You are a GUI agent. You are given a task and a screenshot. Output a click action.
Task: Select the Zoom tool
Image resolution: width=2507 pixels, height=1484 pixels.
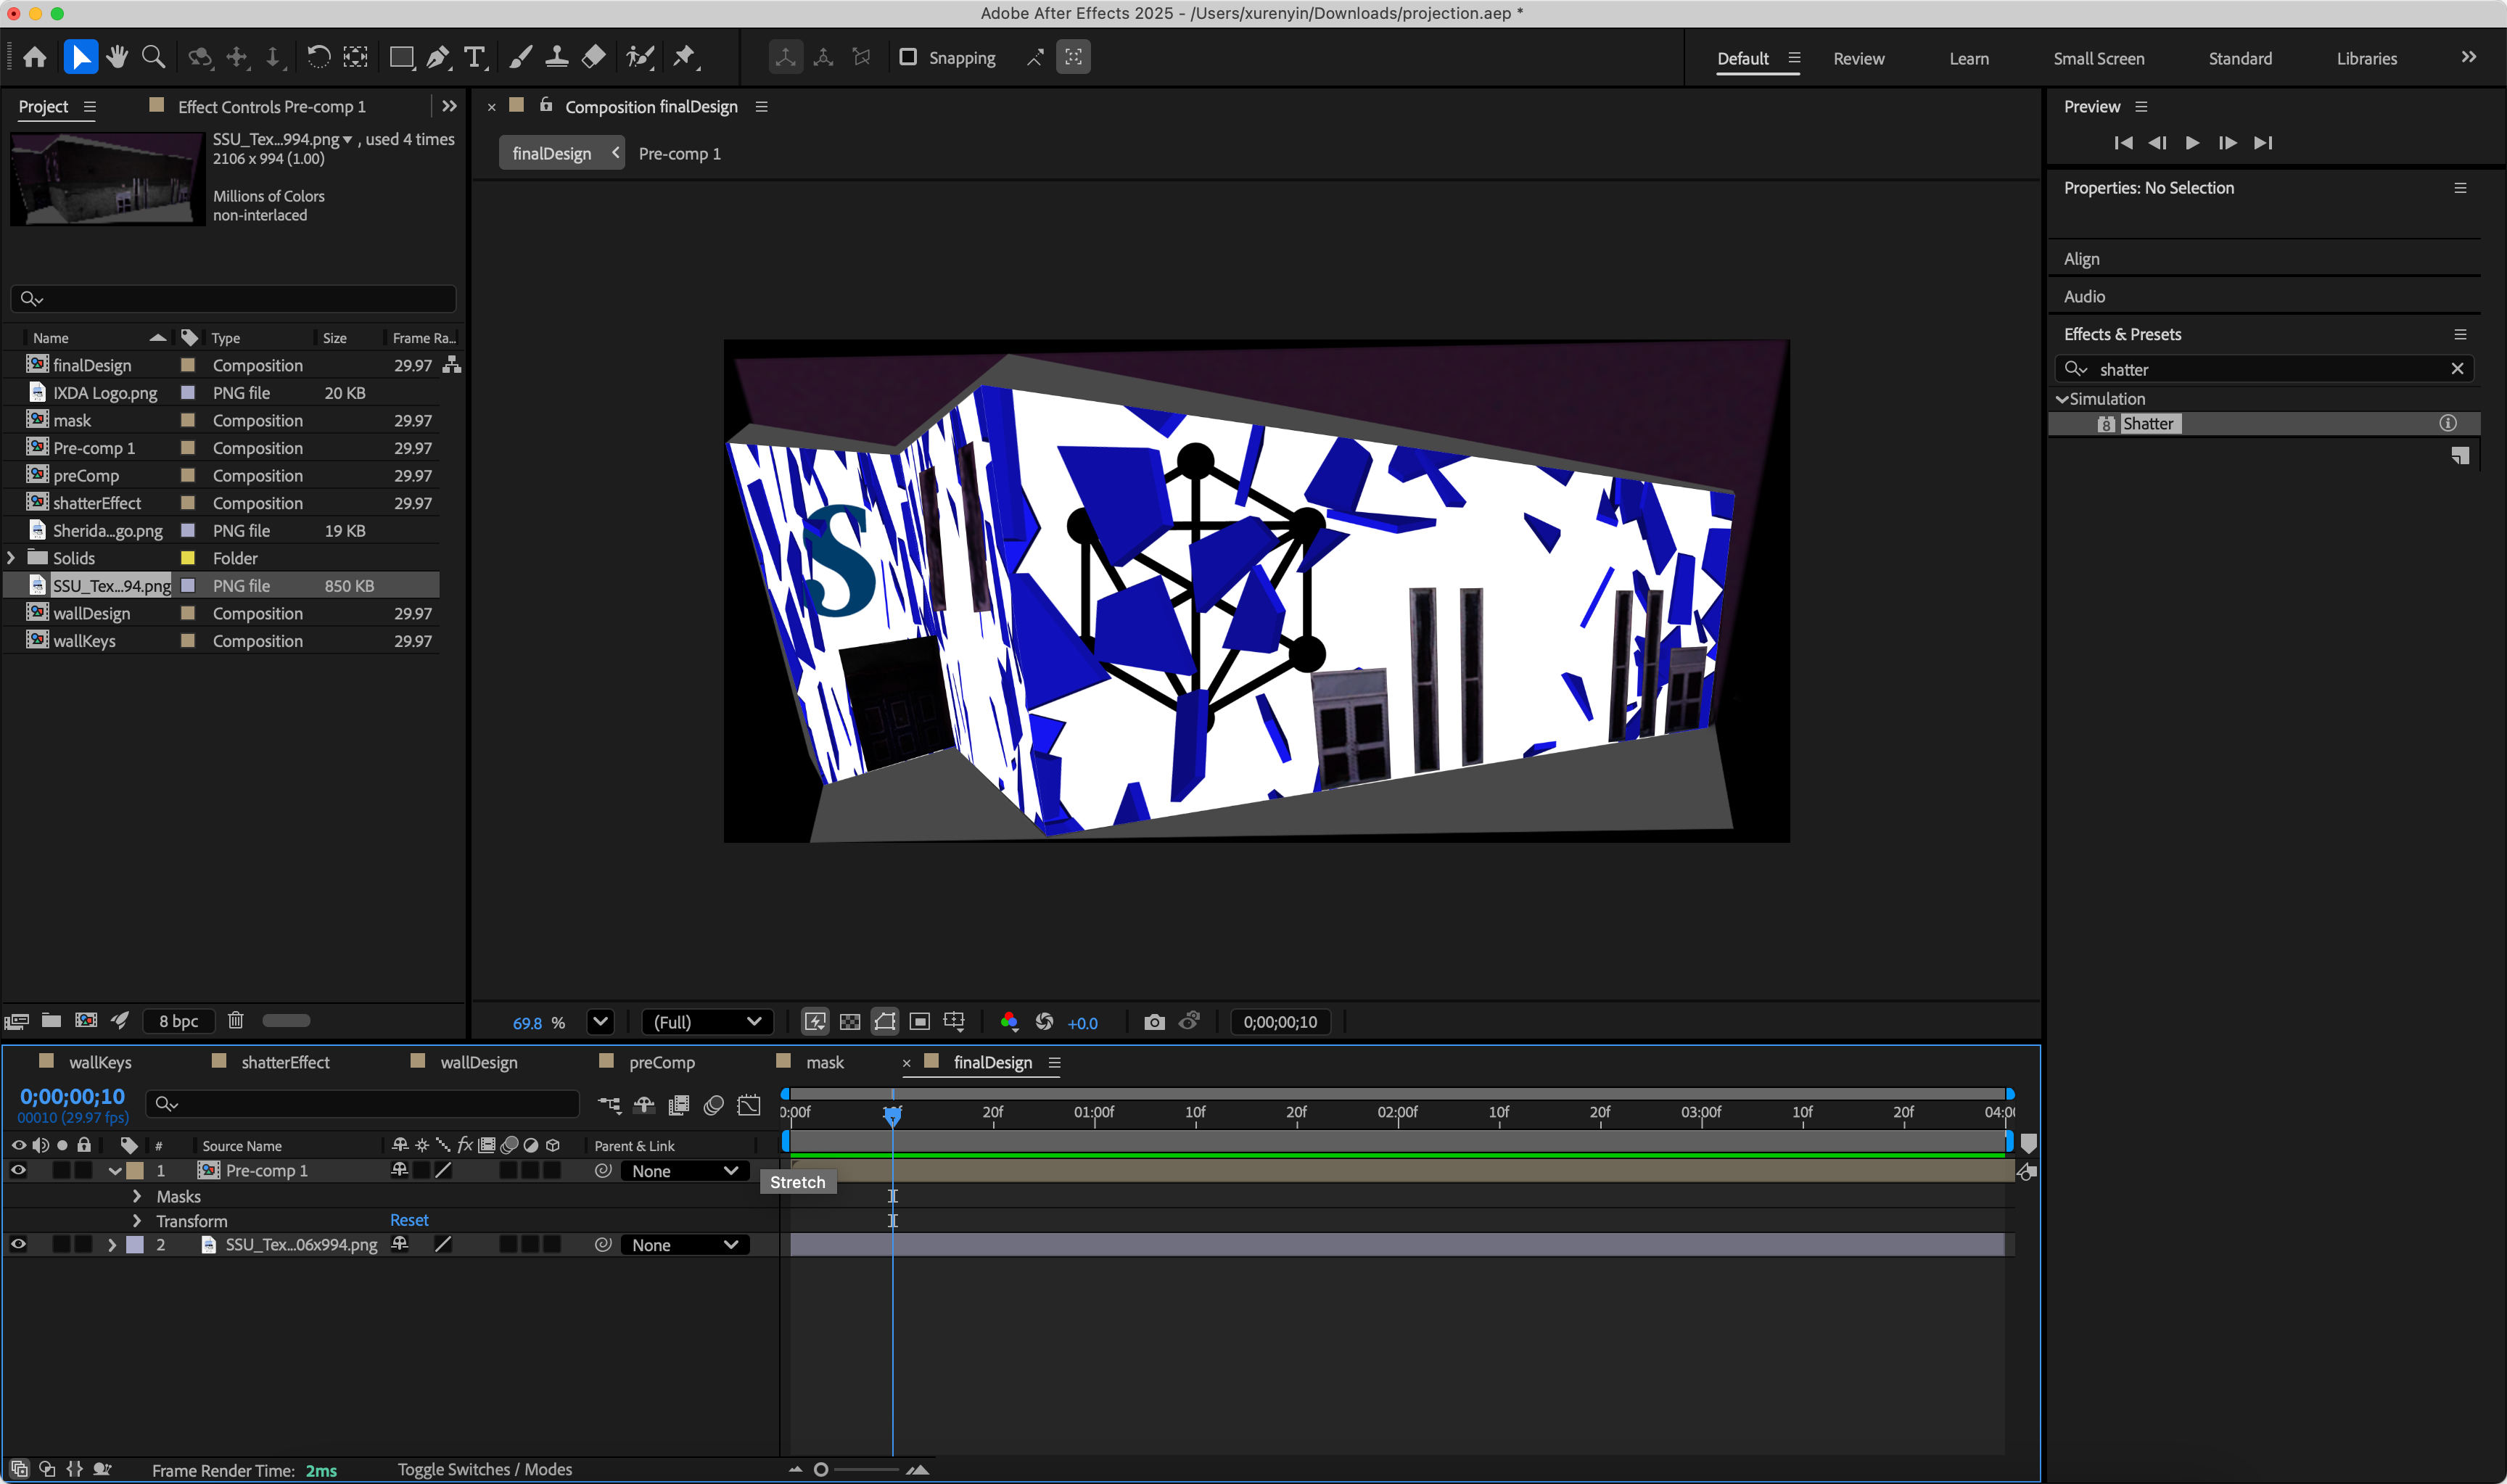point(152,57)
